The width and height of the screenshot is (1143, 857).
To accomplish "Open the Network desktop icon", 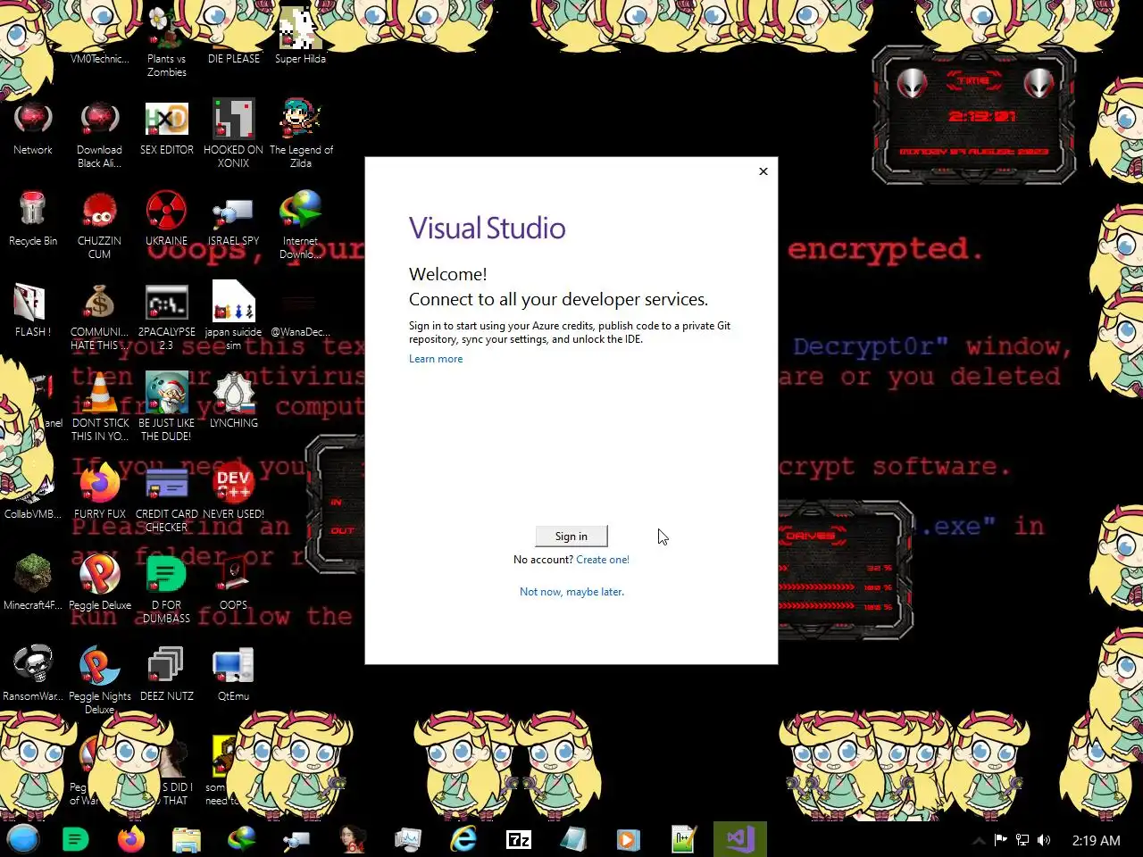I will point(33,129).
